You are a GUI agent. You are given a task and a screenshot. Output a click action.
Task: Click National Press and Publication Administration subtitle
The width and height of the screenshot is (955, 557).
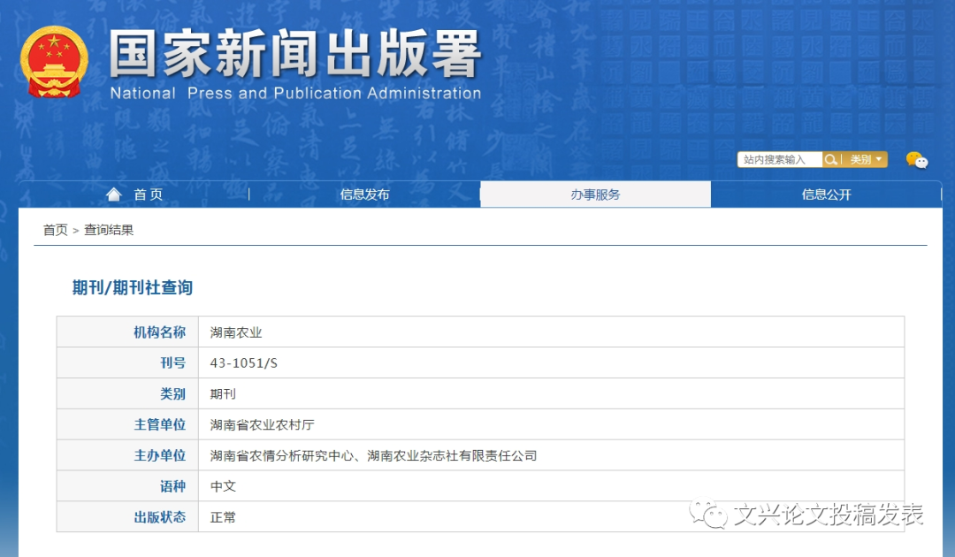(x=295, y=93)
